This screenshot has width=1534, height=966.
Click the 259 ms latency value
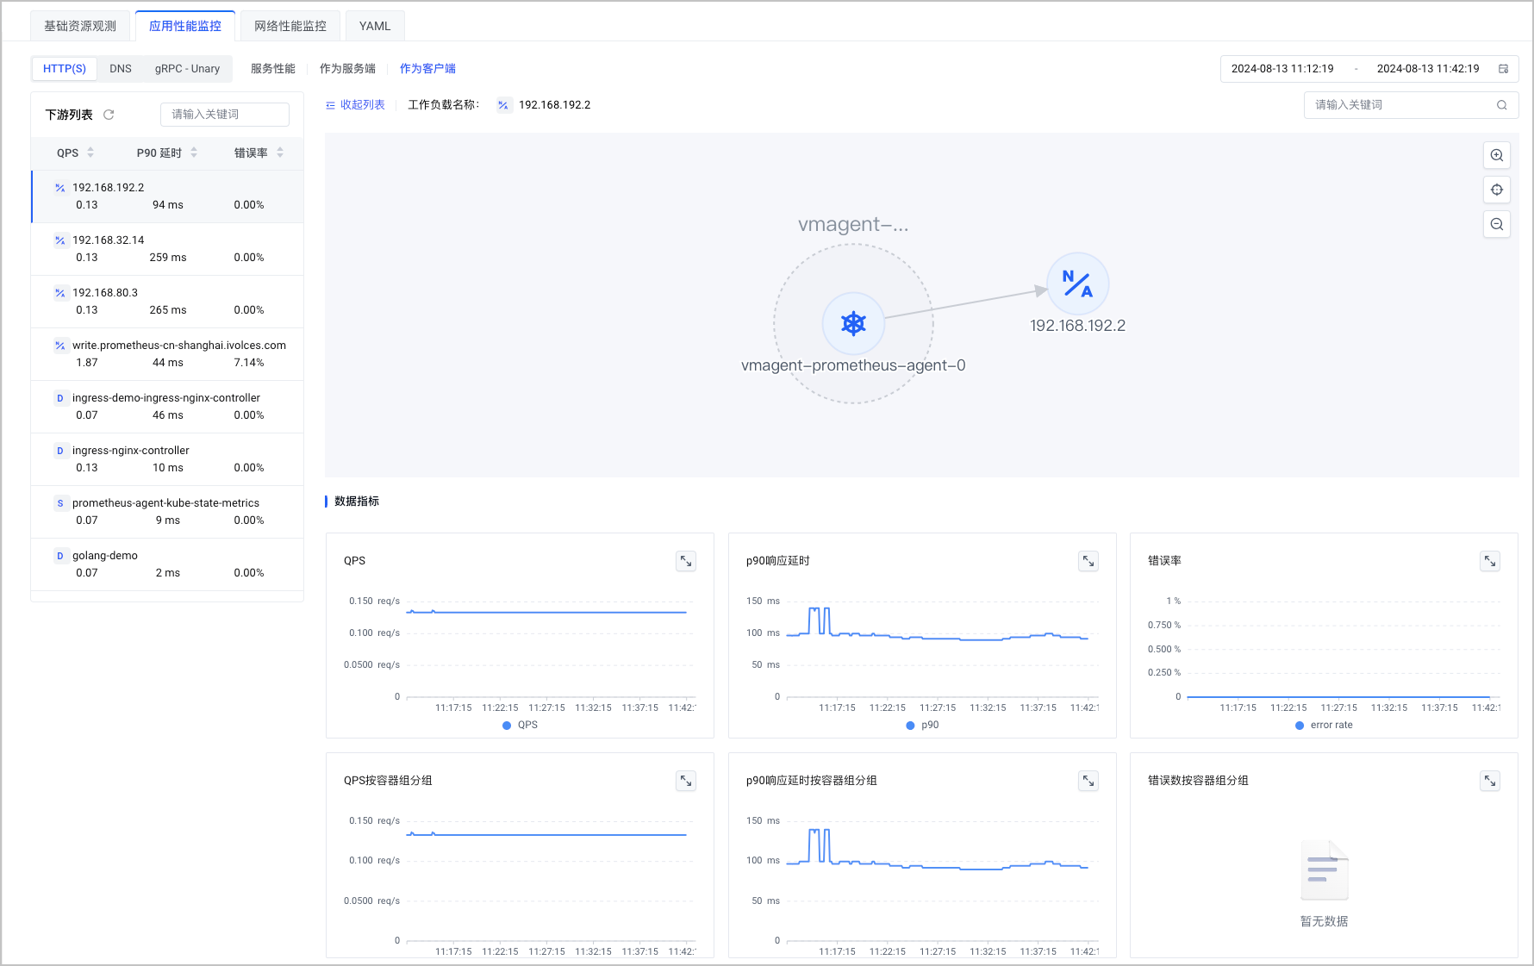pyautogui.click(x=168, y=258)
